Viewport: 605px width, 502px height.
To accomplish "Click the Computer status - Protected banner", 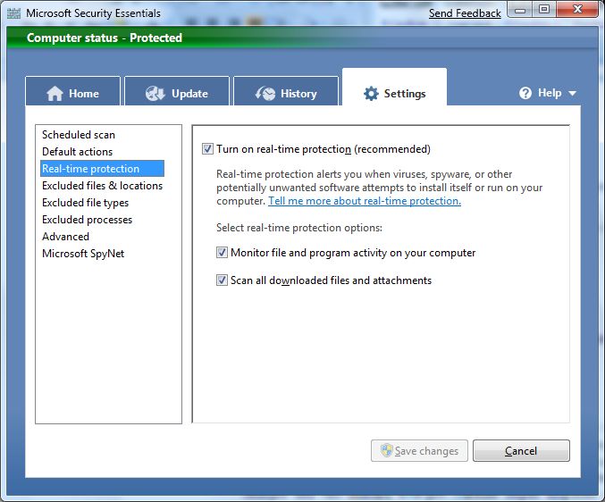I will point(302,38).
